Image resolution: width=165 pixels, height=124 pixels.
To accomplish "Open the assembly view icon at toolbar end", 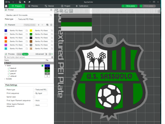I will [159, 11].
